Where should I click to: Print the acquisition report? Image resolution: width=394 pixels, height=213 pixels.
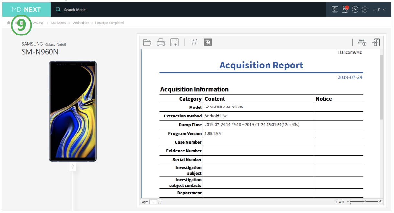[161, 42]
